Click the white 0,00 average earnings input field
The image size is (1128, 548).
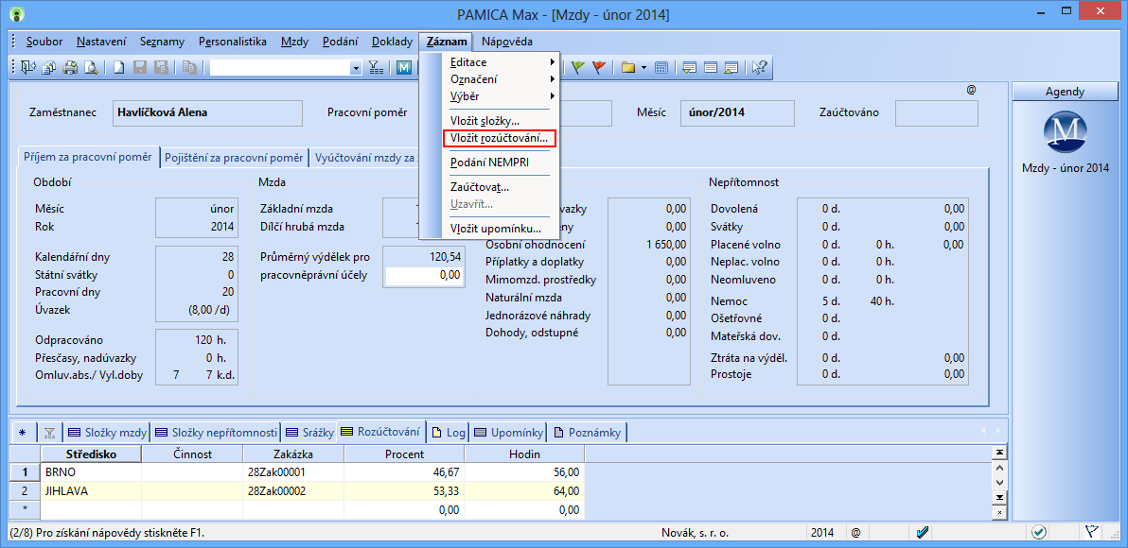[x=424, y=275]
